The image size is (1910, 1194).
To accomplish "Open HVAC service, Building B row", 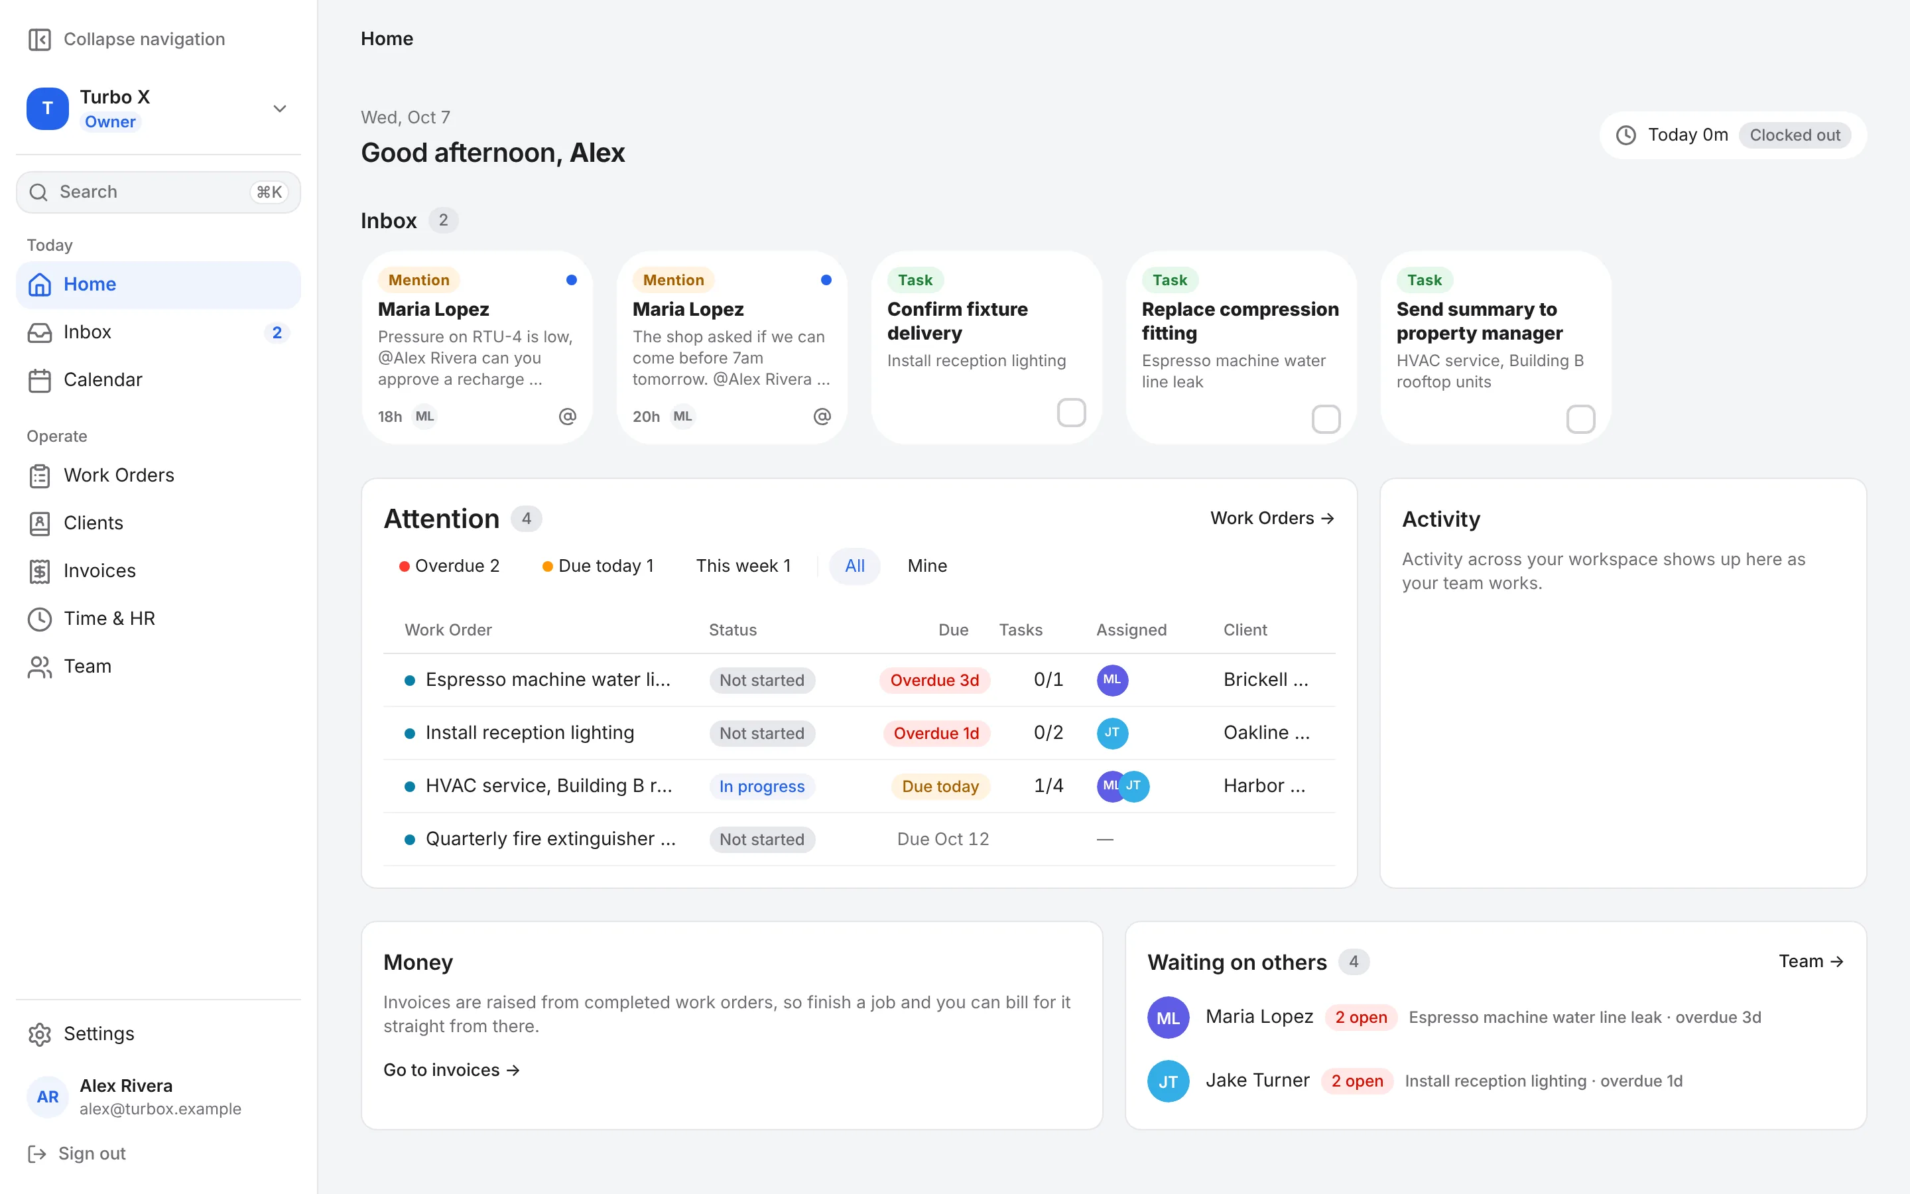I will (x=859, y=786).
